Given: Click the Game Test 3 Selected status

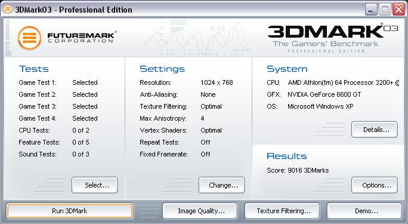Looking at the screenshot, I should tap(85, 106).
